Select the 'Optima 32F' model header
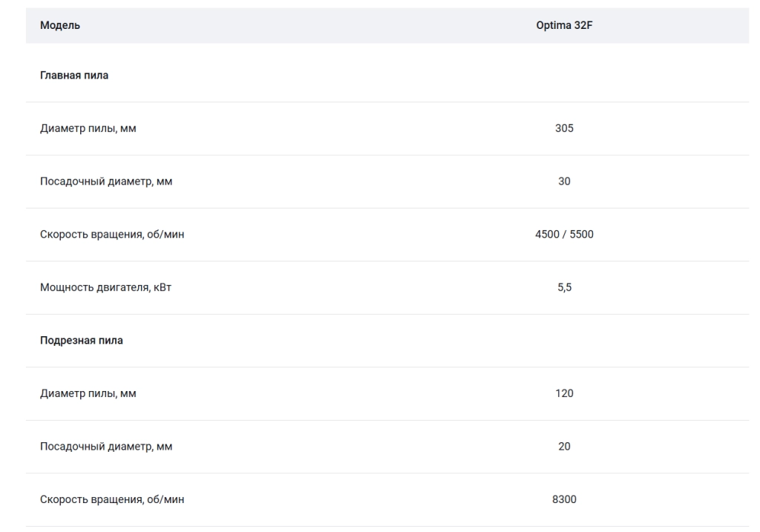 click(x=564, y=25)
